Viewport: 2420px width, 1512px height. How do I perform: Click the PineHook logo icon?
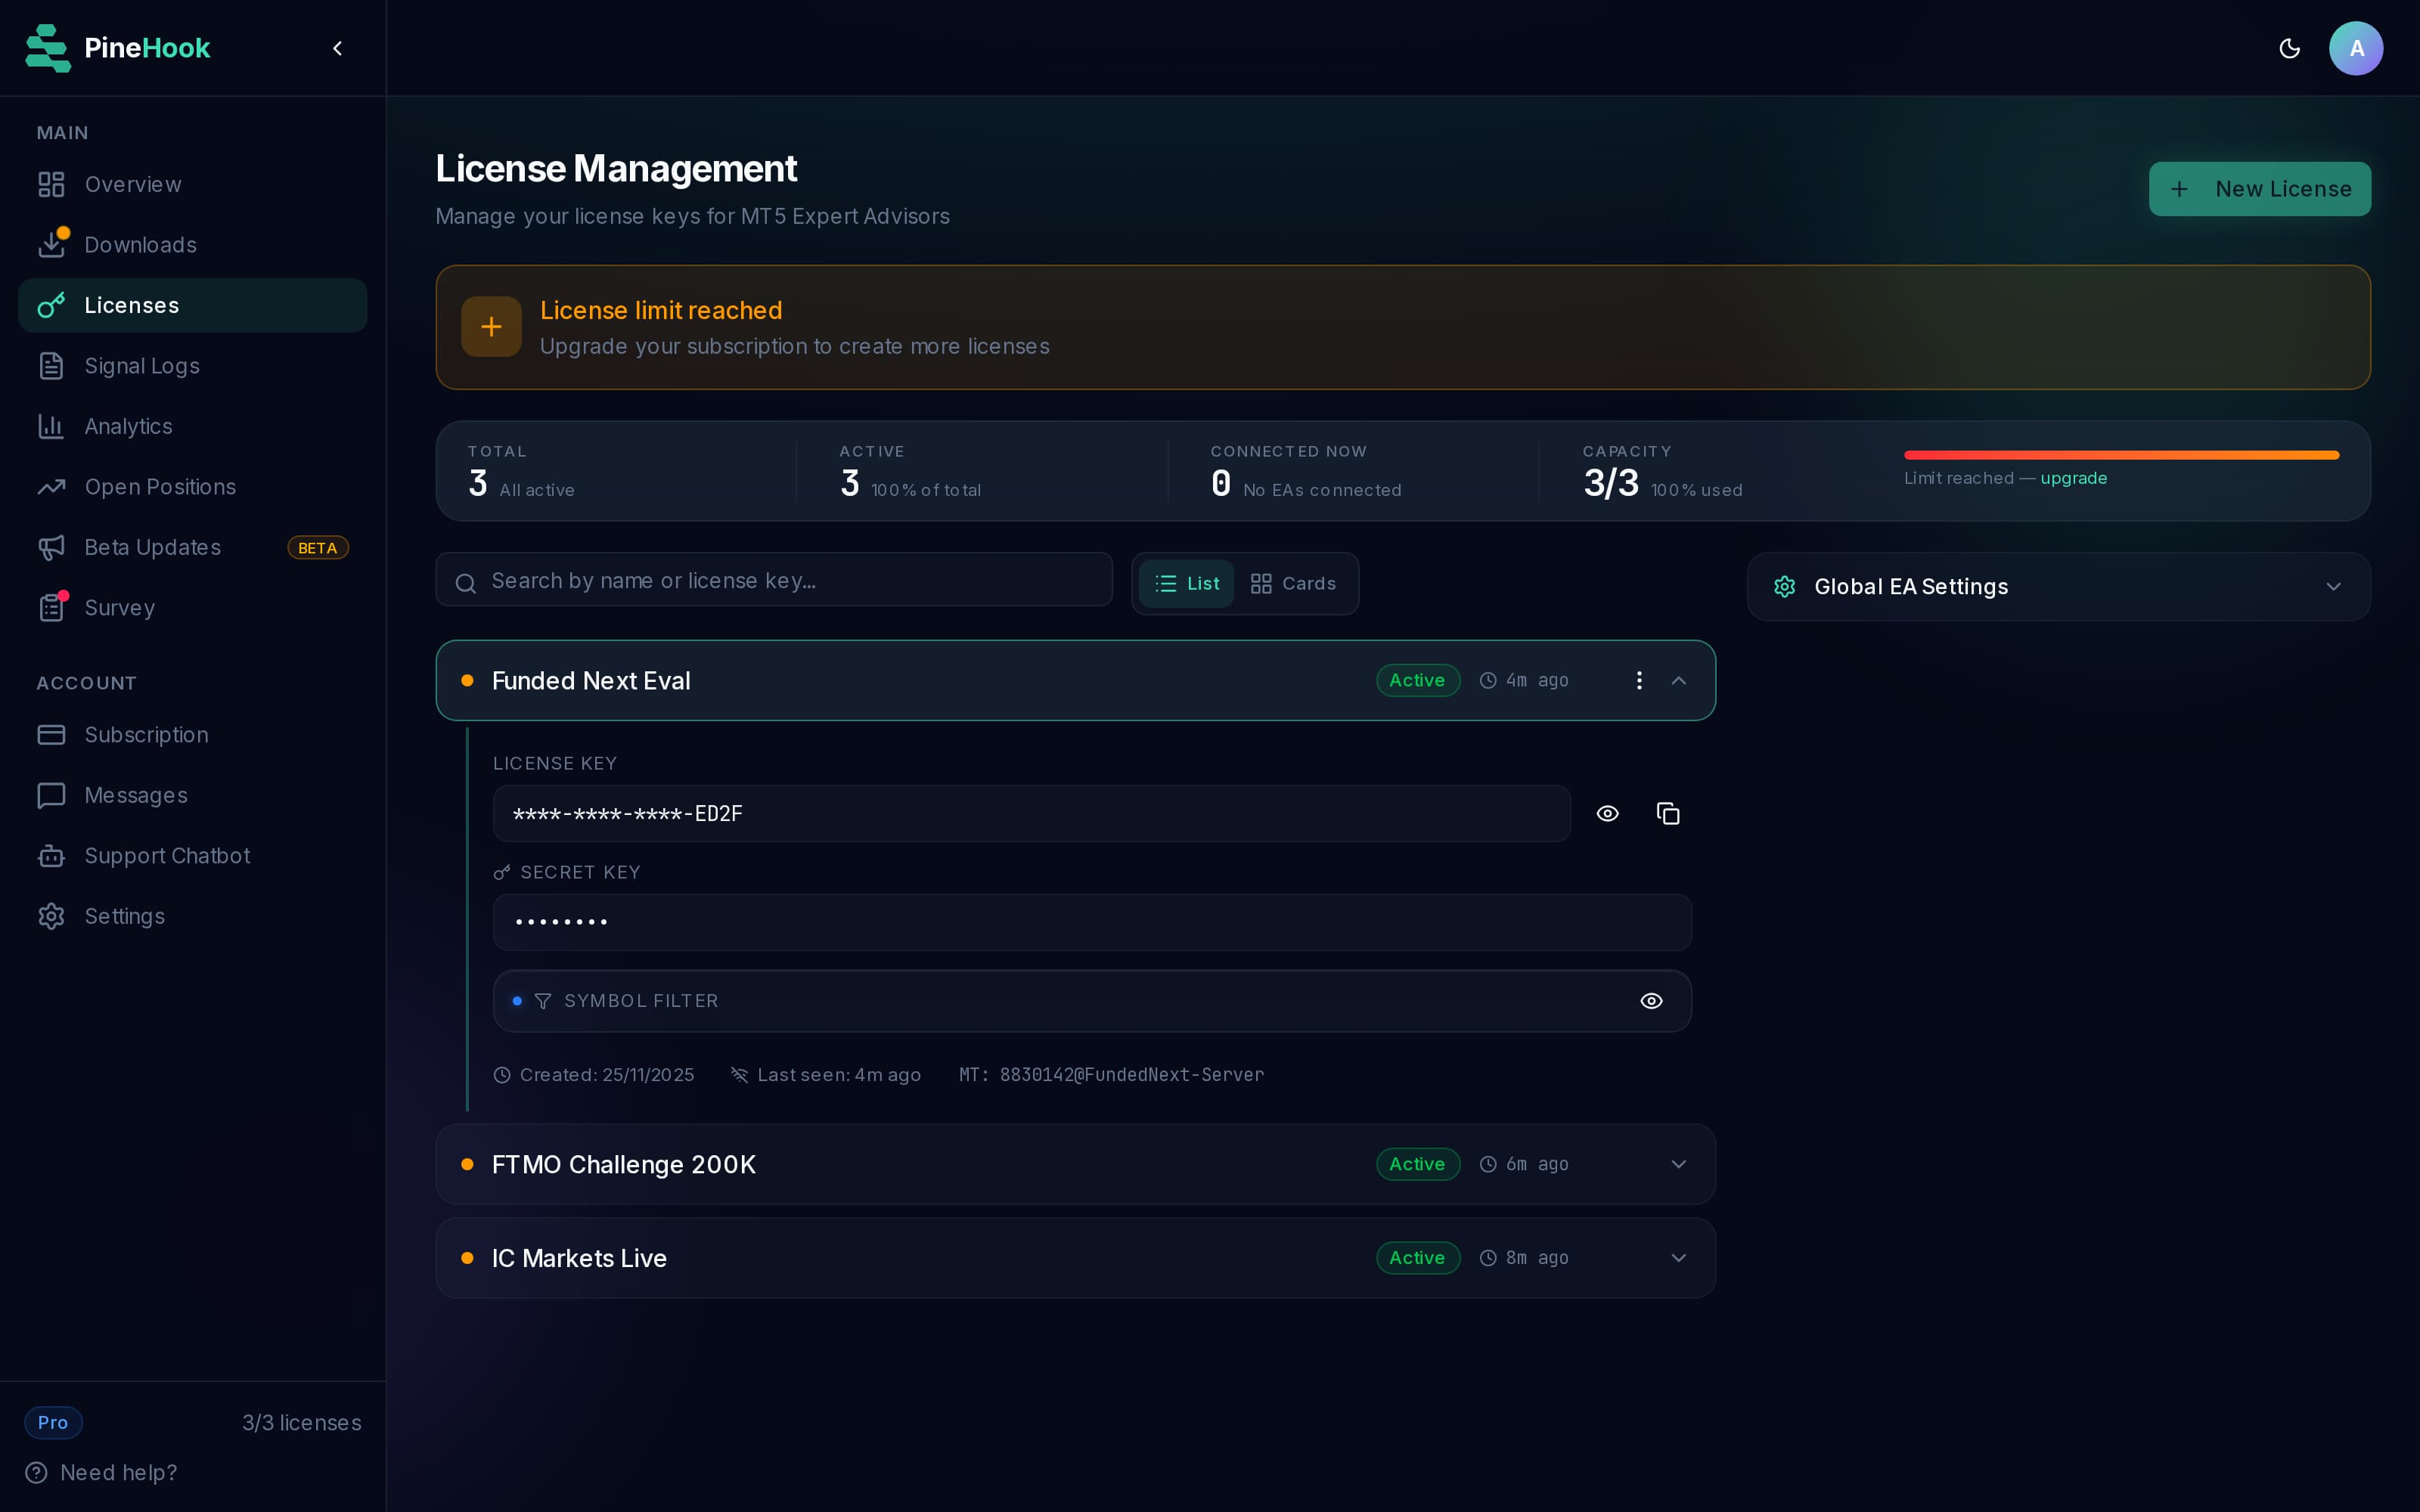[x=48, y=48]
